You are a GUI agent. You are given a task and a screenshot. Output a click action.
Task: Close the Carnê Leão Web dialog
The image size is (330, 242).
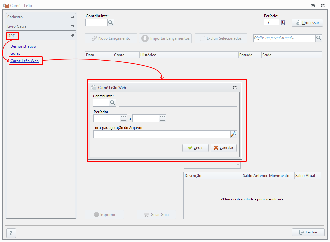(235, 88)
